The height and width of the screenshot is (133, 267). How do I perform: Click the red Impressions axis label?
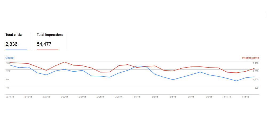(250, 58)
